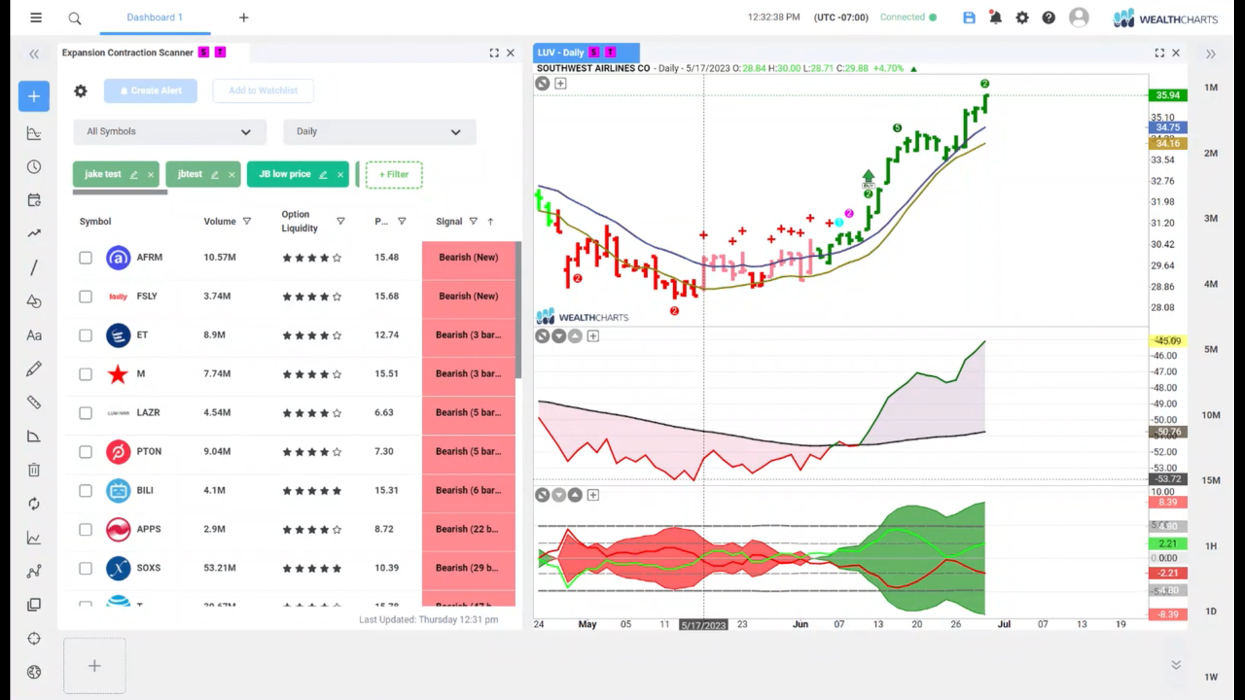Viewport: 1245px width, 700px height.
Task: Click the 35.94 current price label
Action: tap(1168, 95)
